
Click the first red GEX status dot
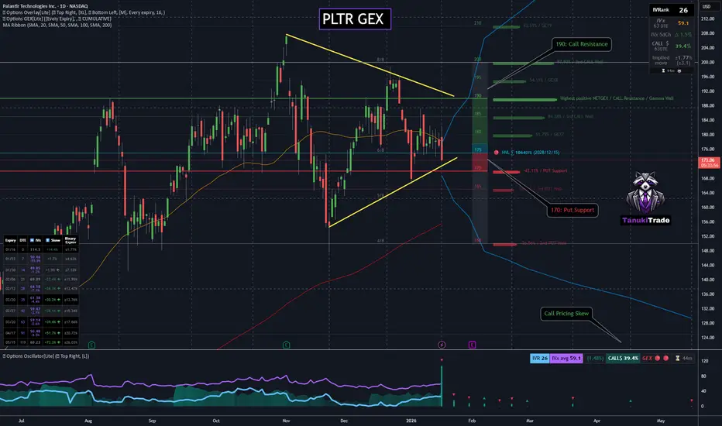[658, 359]
